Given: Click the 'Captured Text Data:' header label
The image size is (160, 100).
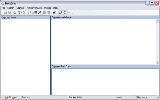Looking at the screenshot, I should [x=61, y=66].
